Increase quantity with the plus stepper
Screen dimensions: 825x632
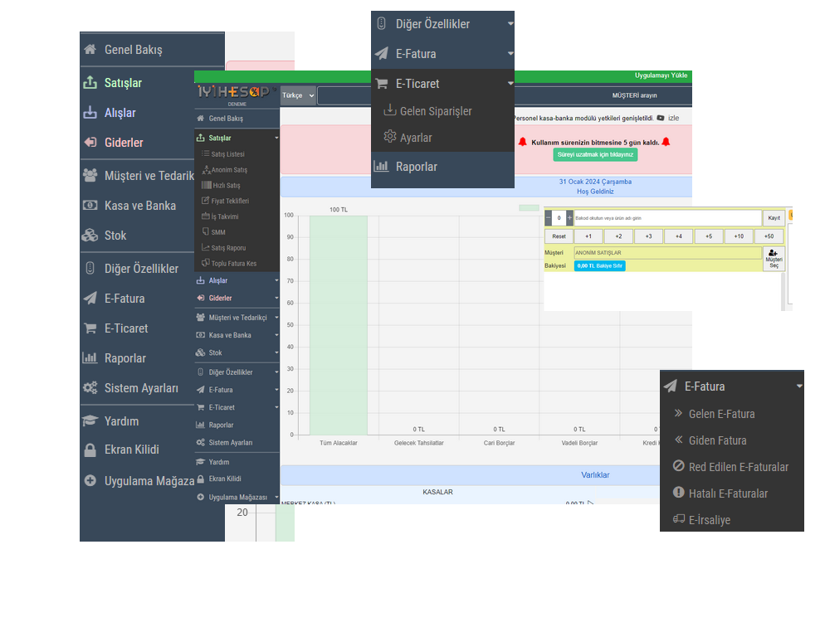(569, 218)
